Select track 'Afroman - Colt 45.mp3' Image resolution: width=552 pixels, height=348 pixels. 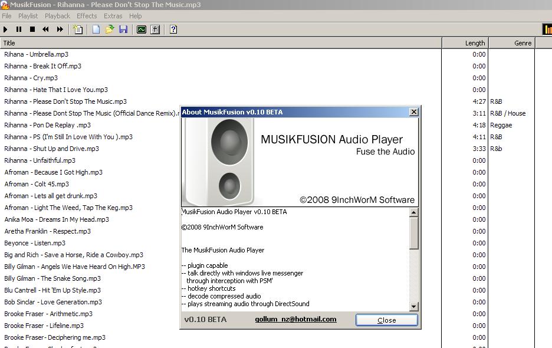pyautogui.click(x=37, y=184)
